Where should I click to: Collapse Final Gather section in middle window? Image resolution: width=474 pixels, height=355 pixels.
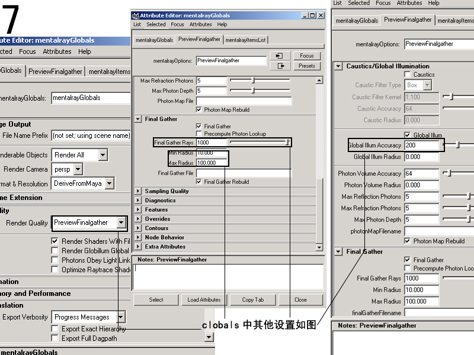tap(138, 119)
